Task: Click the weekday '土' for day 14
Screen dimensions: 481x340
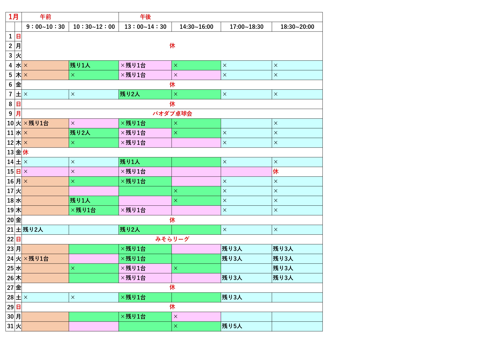Action: [18, 162]
